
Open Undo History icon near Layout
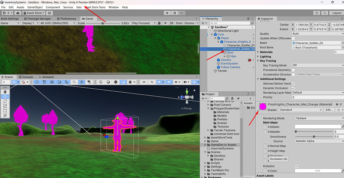point(317,13)
